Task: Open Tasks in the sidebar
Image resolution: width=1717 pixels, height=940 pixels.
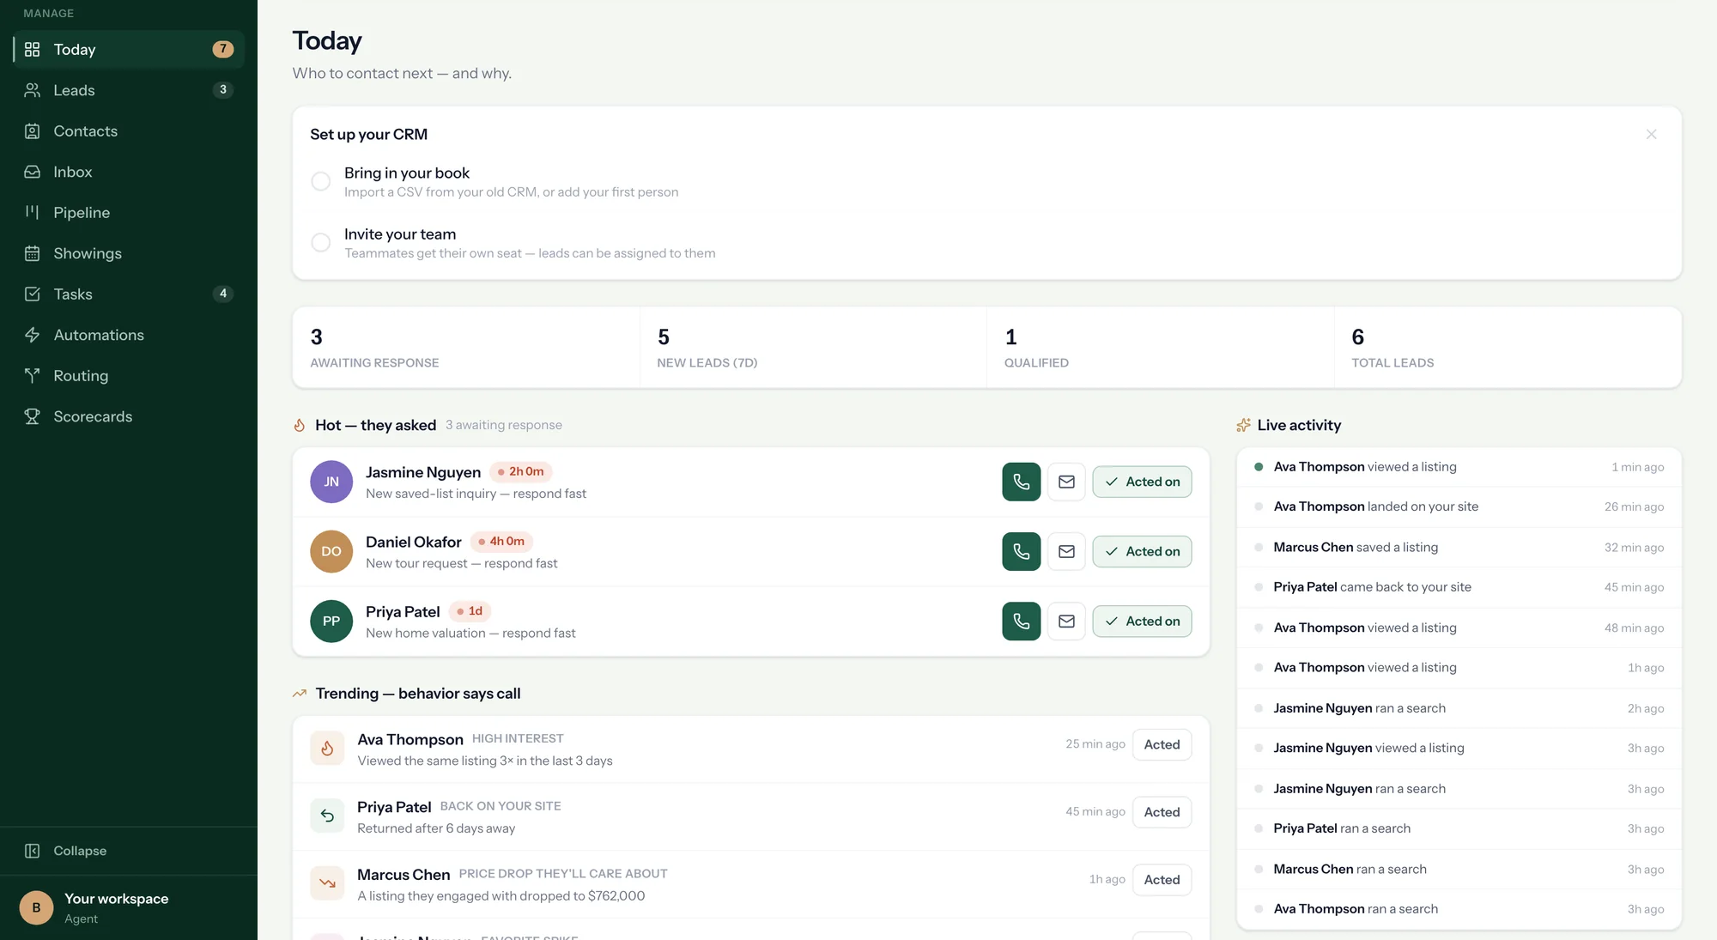Action: (x=129, y=294)
